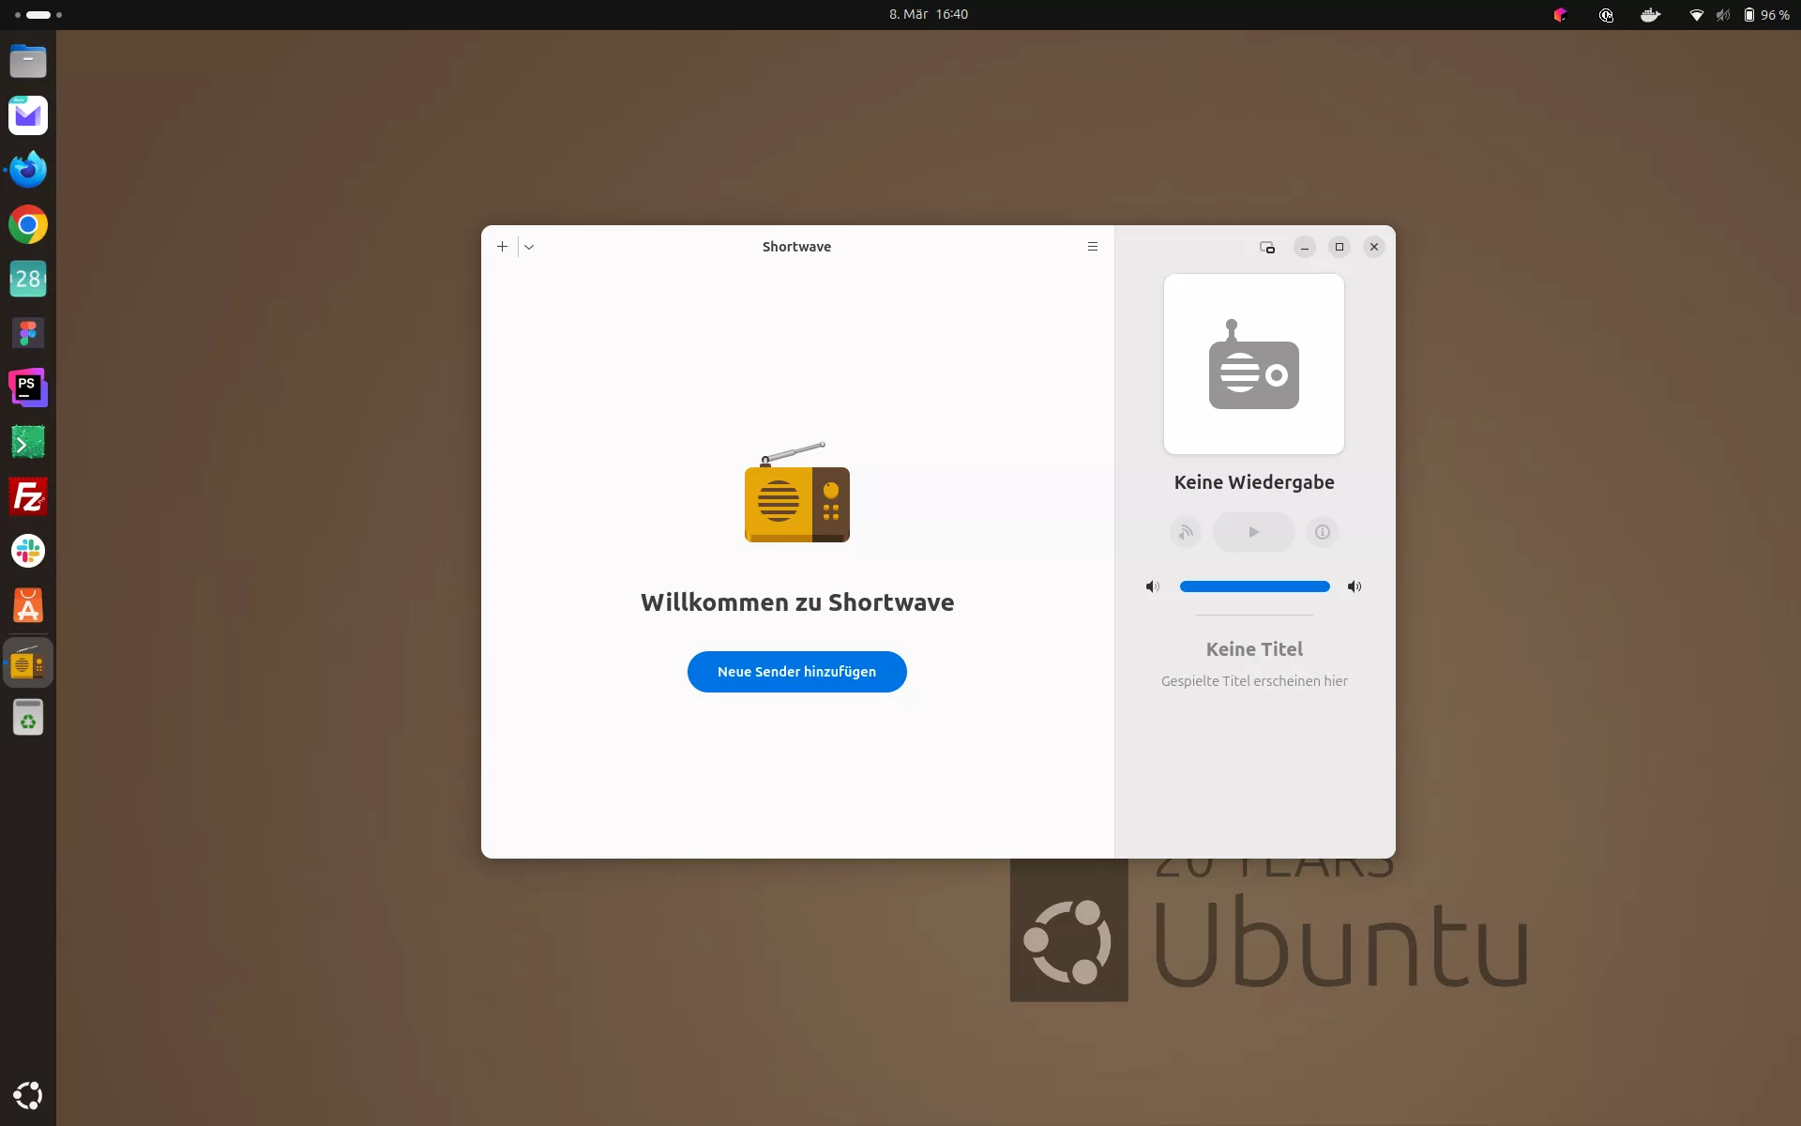Maximize the Shortwave window
Image resolution: width=1801 pixels, height=1126 pixels.
1339,247
